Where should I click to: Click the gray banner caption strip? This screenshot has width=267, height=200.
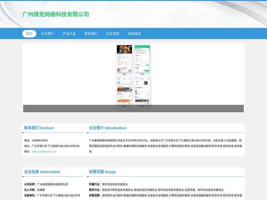coord(133,109)
